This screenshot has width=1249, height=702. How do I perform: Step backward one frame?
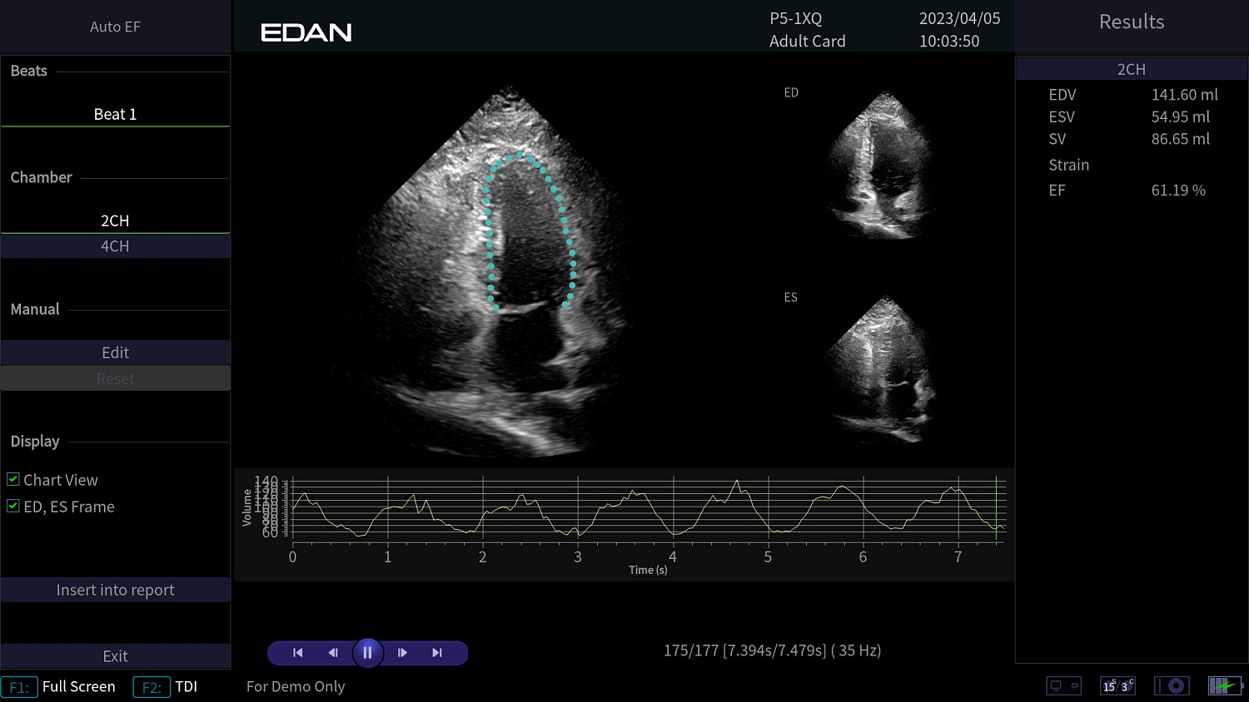333,652
